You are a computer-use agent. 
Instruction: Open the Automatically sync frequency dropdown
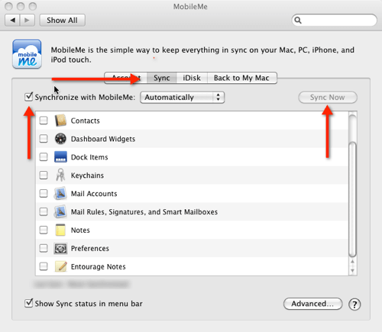coord(182,98)
